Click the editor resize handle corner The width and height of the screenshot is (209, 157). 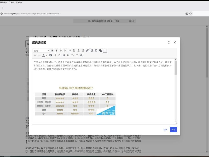tap(176, 123)
